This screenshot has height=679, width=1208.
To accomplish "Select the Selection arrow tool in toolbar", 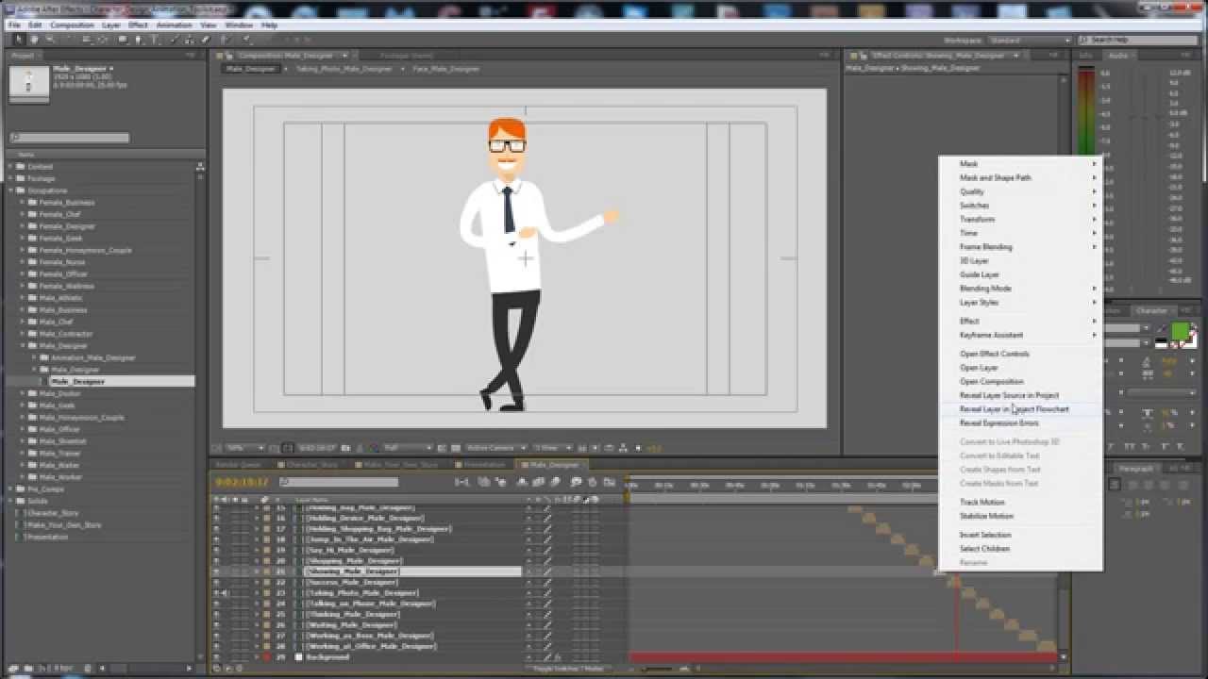I will (20, 40).
